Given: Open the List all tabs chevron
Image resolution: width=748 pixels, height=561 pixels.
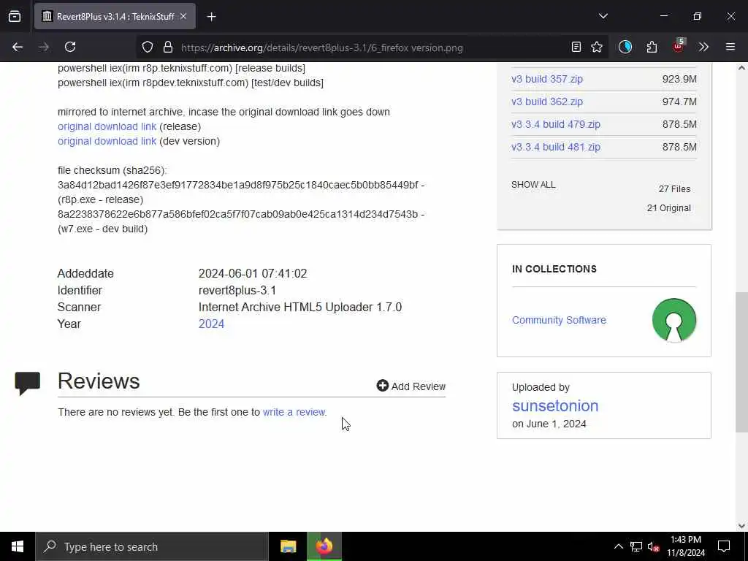Looking at the screenshot, I should tap(603, 16).
